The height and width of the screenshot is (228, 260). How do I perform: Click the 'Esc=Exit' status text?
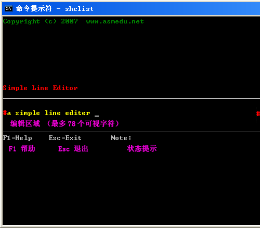click(65, 138)
